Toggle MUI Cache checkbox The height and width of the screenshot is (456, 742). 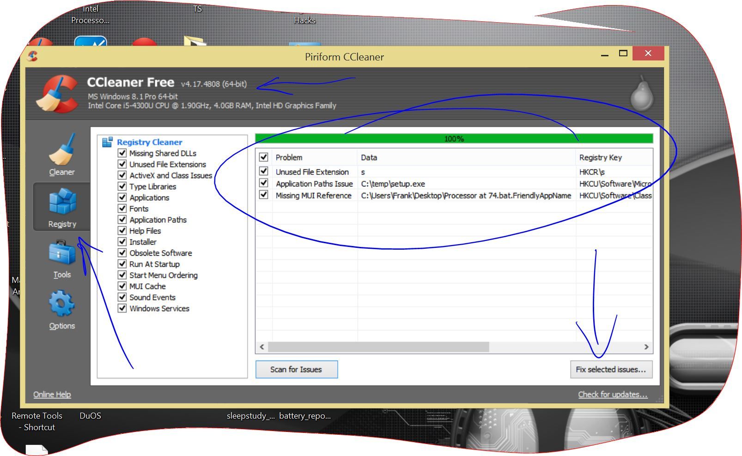pyautogui.click(x=122, y=286)
